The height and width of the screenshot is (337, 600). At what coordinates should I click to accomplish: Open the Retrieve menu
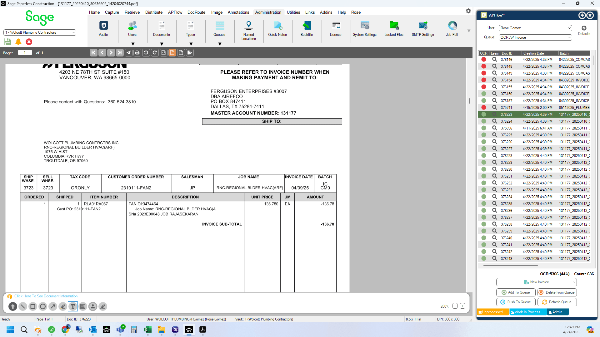[x=132, y=12]
